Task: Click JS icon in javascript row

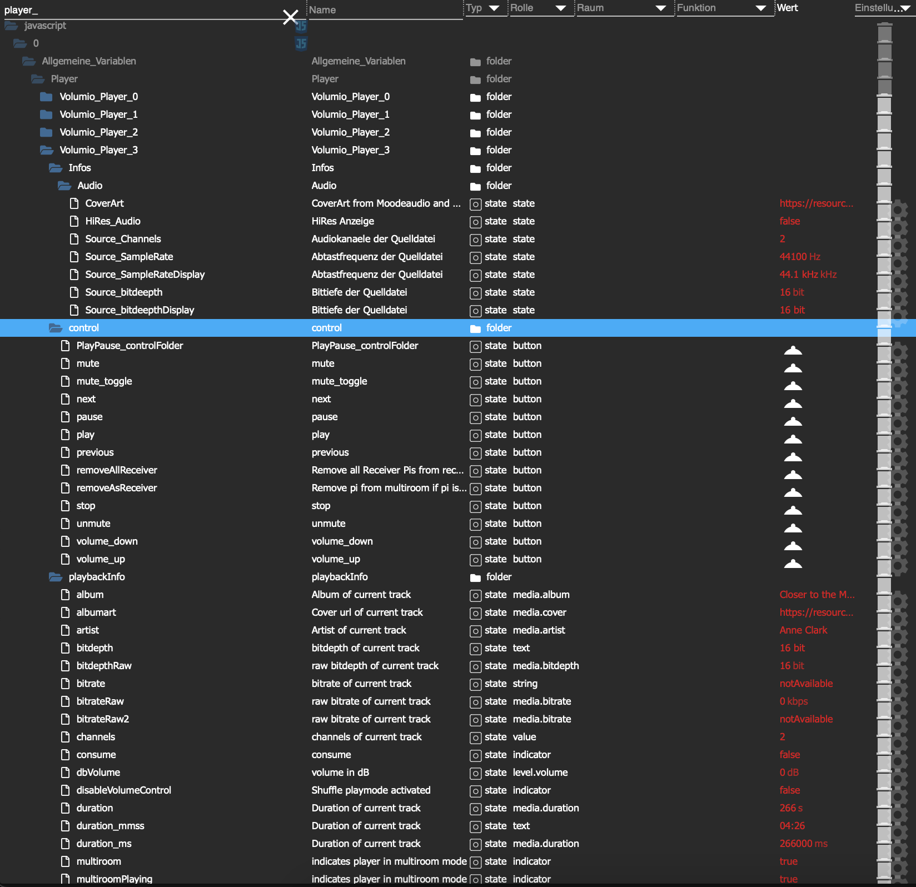Action: coord(301,26)
